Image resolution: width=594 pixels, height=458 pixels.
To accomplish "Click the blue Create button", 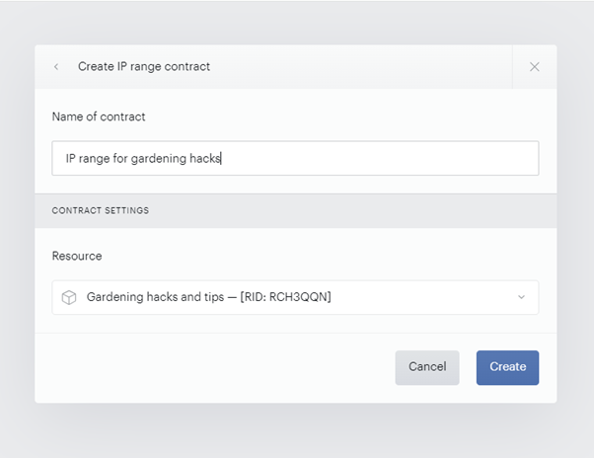I will tap(507, 367).
